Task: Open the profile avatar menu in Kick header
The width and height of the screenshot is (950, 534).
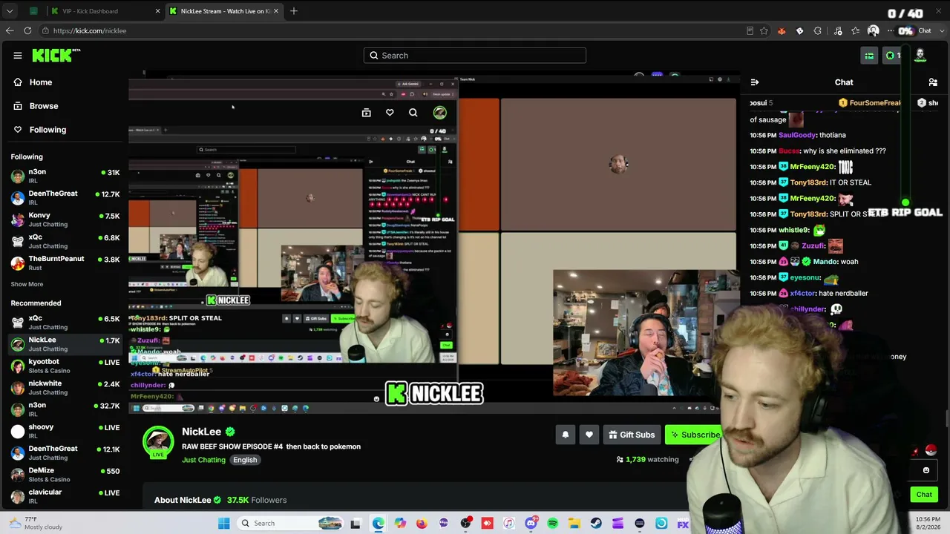Action: pos(920,55)
